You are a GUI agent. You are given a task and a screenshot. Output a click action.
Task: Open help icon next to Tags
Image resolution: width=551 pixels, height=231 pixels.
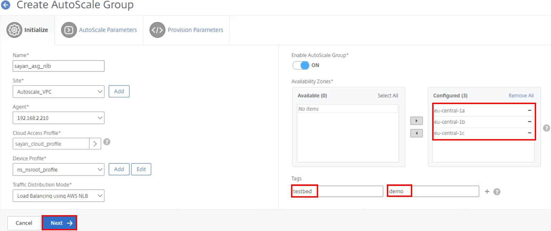[497, 191]
